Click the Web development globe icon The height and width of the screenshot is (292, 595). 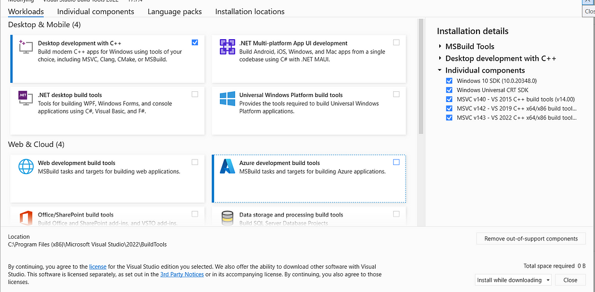(26, 166)
